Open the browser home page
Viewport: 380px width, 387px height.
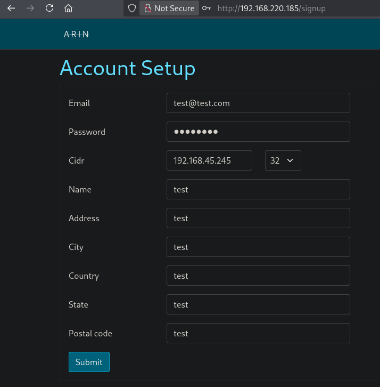(68, 9)
